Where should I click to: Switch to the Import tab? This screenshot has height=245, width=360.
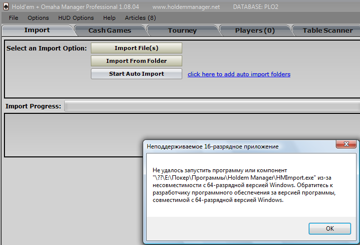click(37, 30)
